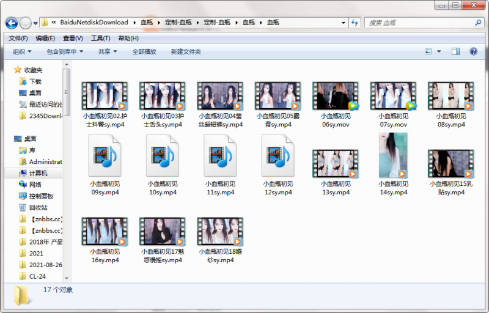Open the 工具(T) menu
The image size is (489, 313).
pyautogui.click(x=101, y=38)
